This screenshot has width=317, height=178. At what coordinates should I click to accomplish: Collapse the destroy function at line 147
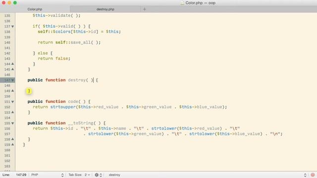coord(13,80)
